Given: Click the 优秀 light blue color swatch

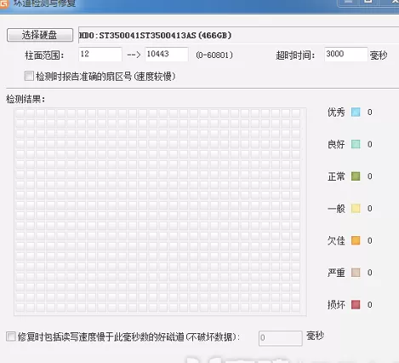Looking at the screenshot, I should coord(356,112).
